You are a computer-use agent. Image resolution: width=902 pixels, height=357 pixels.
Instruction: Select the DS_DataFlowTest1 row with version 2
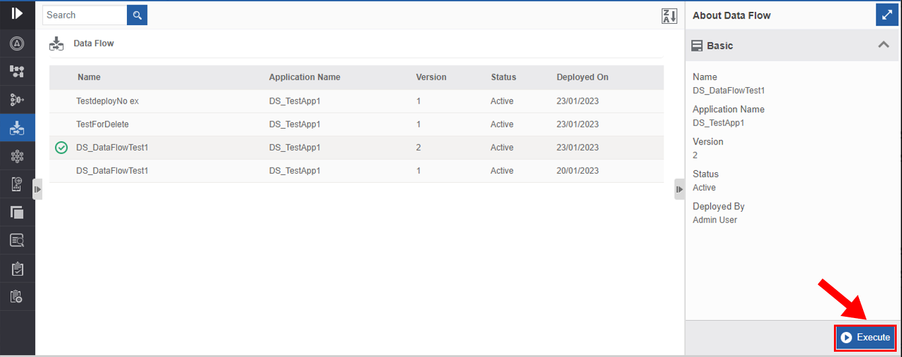pyautogui.click(x=357, y=147)
